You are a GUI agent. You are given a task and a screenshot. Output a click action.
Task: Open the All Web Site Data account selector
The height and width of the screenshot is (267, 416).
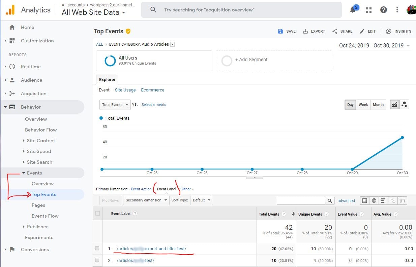94,12
